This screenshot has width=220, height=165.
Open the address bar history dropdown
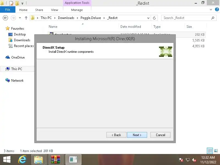tap(148, 18)
